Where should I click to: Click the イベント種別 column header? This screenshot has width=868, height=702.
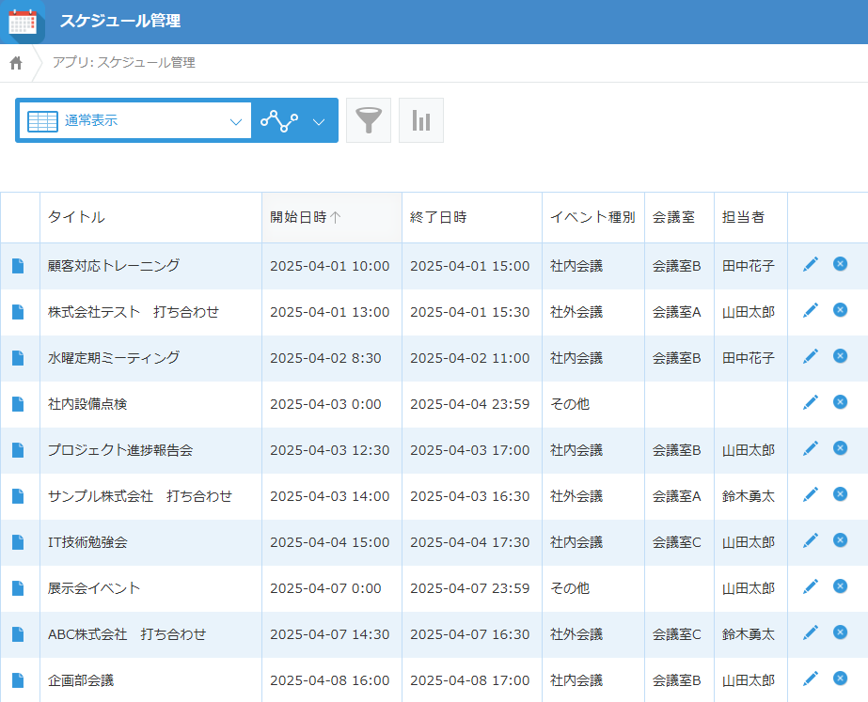tap(592, 217)
